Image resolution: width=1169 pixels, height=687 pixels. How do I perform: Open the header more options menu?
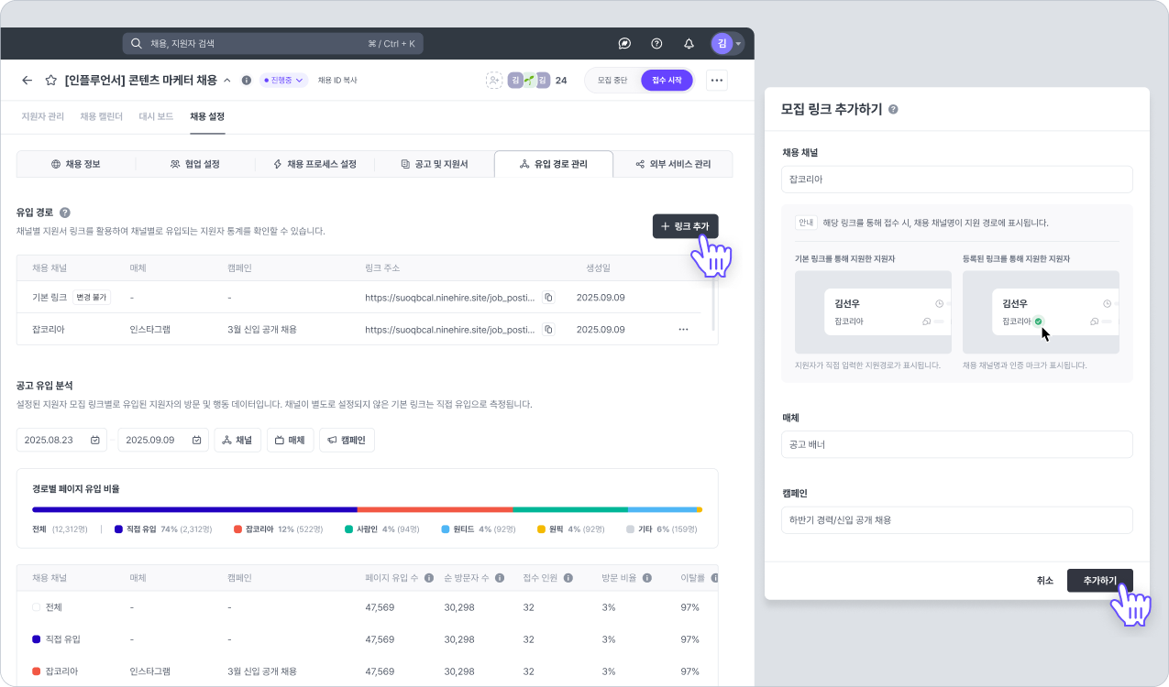717,81
